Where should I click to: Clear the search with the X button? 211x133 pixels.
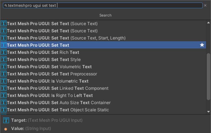coord(205,5)
